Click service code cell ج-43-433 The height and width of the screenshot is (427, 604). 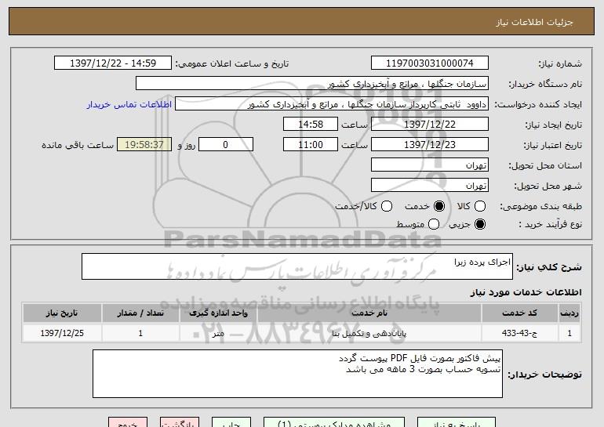[x=519, y=333]
